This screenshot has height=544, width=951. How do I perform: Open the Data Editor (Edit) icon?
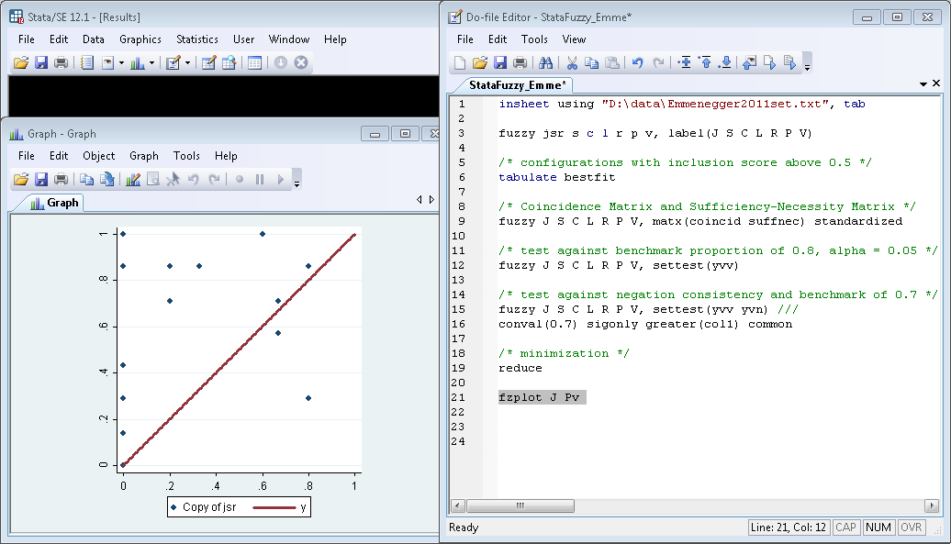coord(208,63)
